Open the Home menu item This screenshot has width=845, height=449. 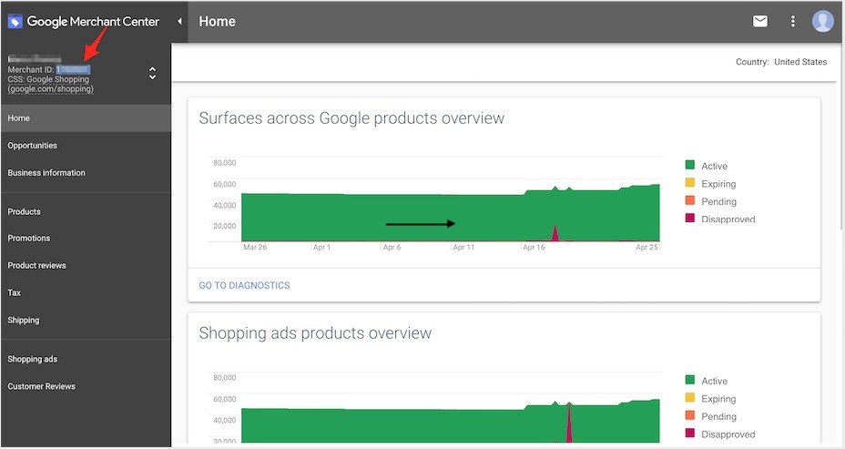pyautogui.click(x=86, y=118)
